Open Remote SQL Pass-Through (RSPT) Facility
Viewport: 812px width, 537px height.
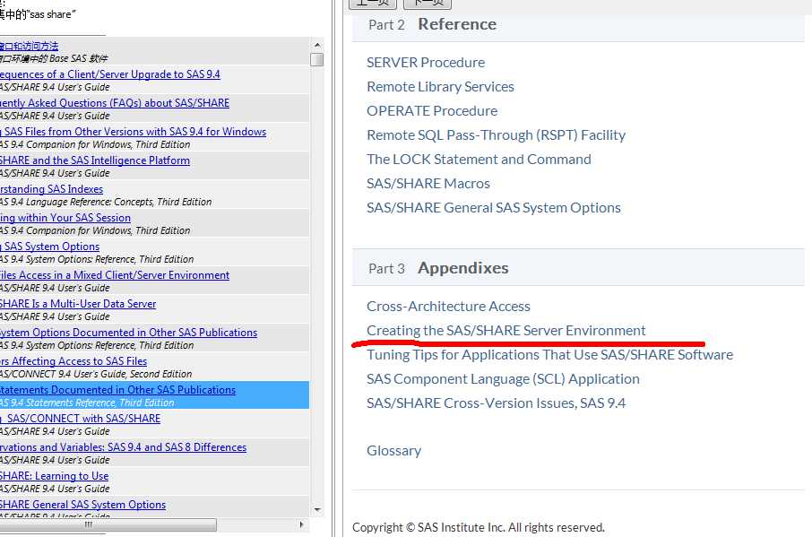497,135
